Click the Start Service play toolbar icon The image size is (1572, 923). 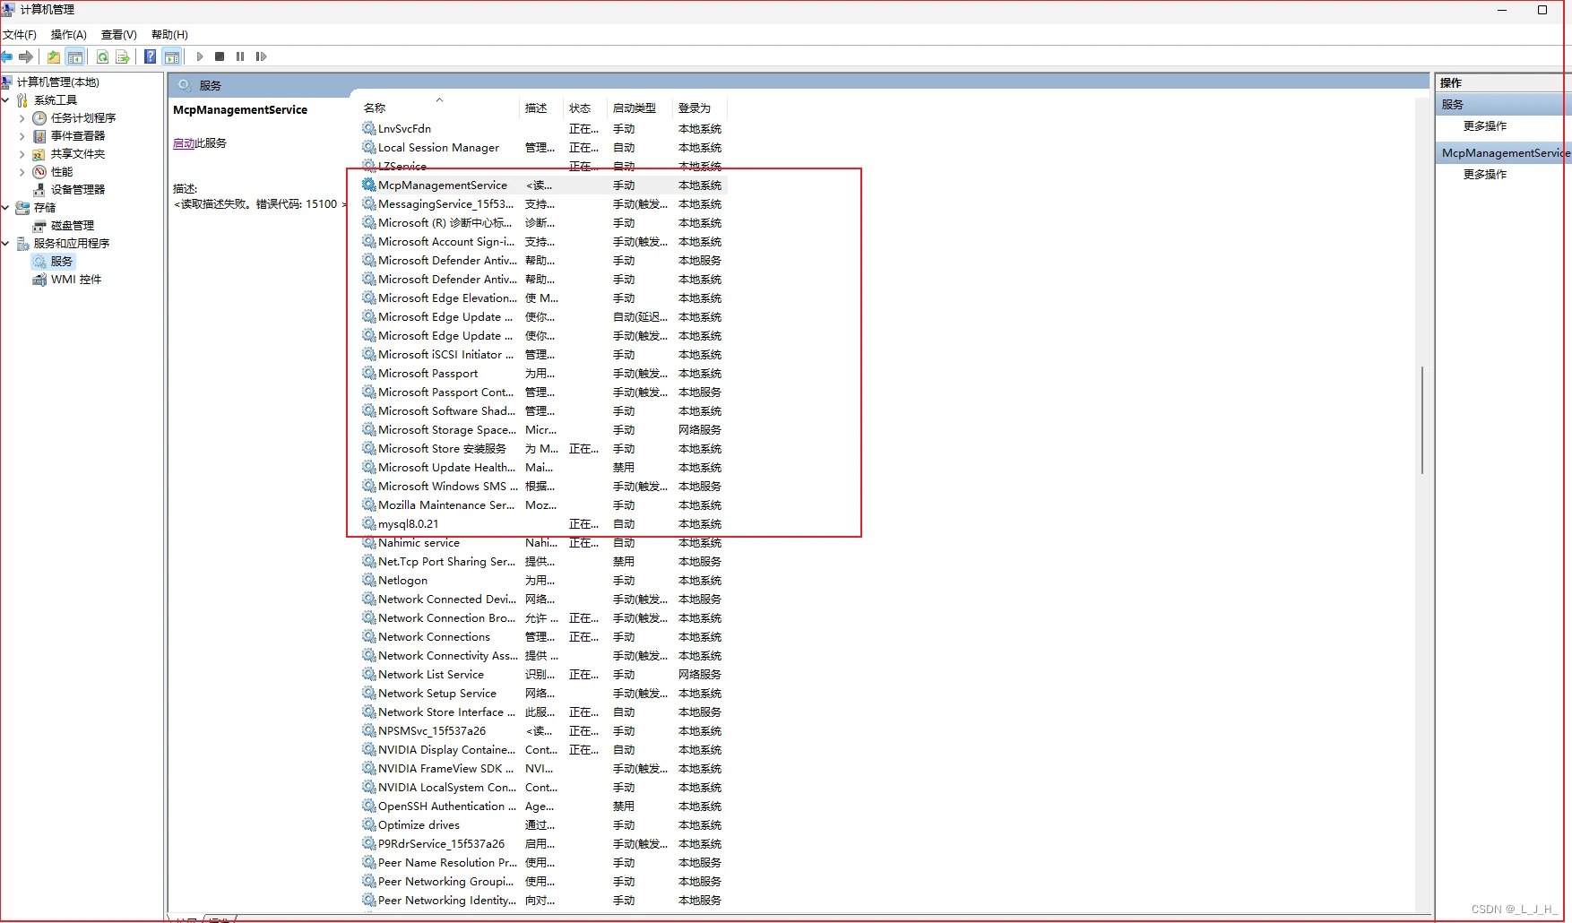click(x=200, y=56)
